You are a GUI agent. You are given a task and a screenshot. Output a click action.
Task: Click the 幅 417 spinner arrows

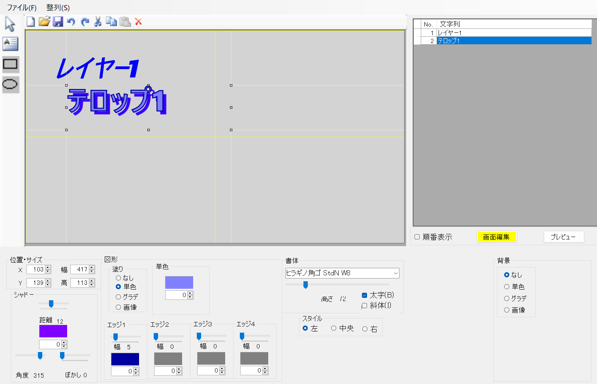(92, 269)
